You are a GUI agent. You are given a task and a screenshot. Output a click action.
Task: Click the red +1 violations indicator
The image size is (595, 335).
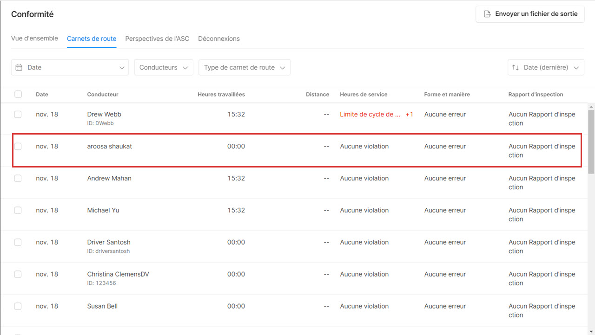pos(409,114)
